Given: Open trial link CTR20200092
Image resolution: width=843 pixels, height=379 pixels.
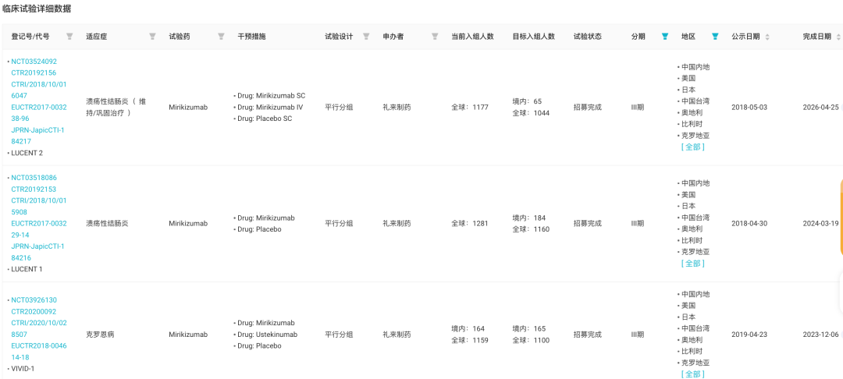Looking at the screenshot, I should (x=34, y=311).
